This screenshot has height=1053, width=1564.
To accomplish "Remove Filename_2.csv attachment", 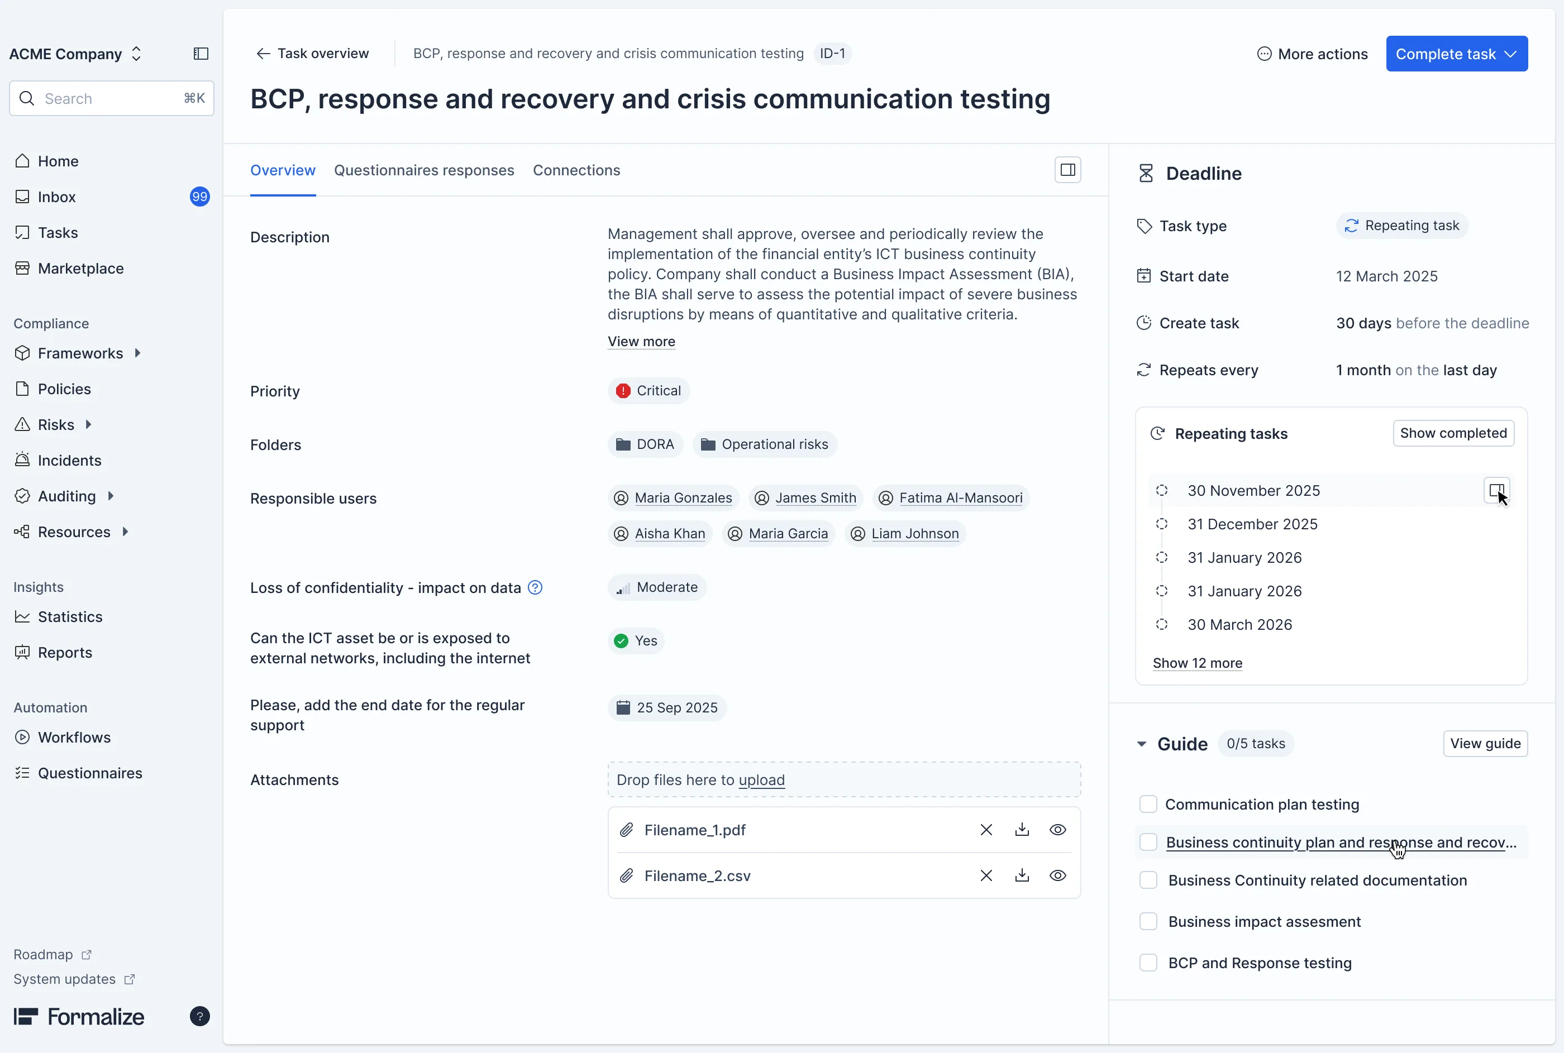I will pyautogui.click(x=986, y=875).
